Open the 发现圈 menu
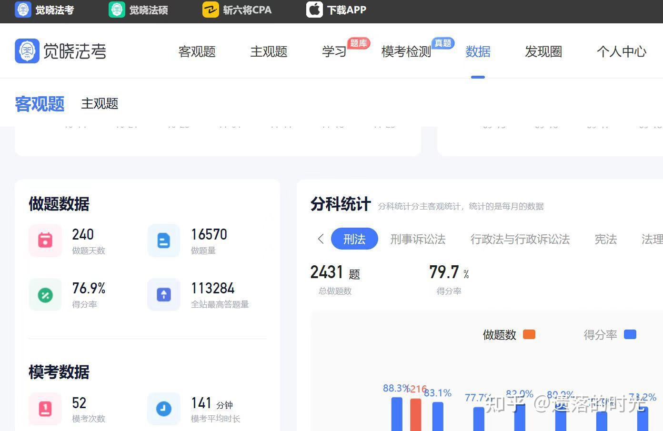 (x=543, y=51)
